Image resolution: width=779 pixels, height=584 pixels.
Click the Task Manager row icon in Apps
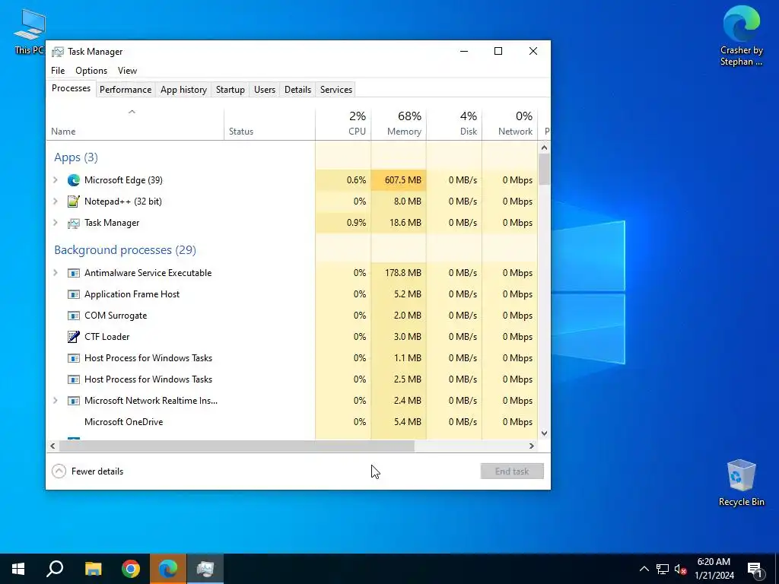coord(74,223)
